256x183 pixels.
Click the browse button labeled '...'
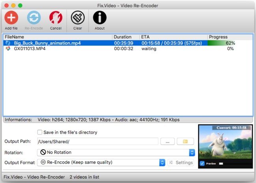click(168, 141)
